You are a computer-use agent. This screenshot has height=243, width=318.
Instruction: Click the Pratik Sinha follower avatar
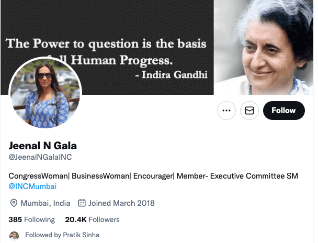14,236
